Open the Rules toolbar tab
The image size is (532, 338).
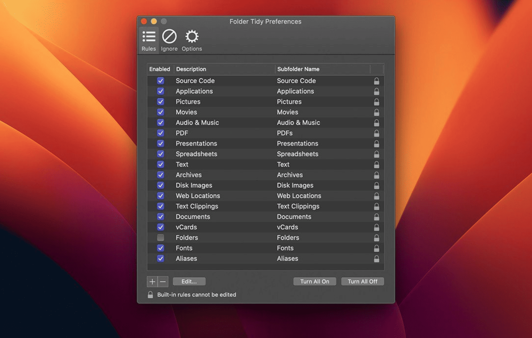pyautogui.click(x=149, y=40)
